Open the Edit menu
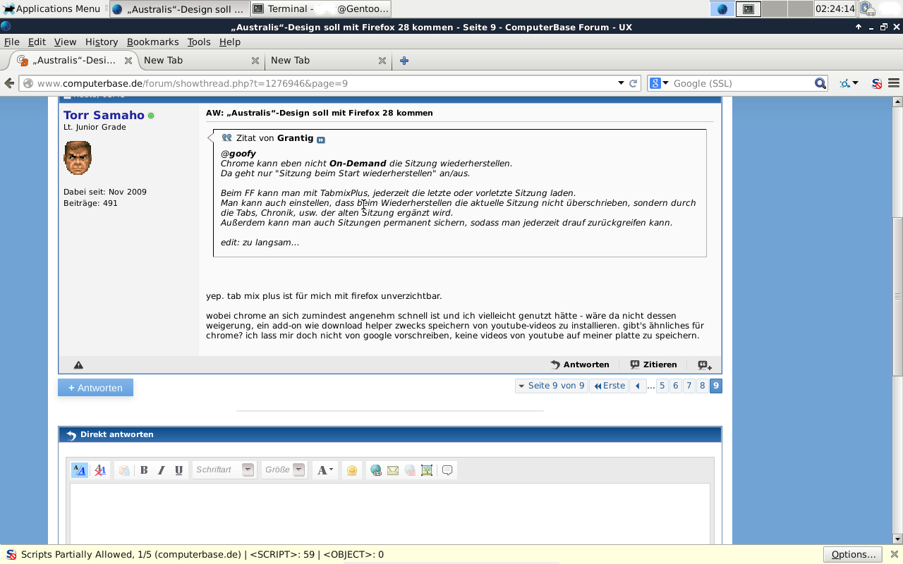The height and width of the screenshot is (564, 903). pyautogui.click(x=37, y=42)
